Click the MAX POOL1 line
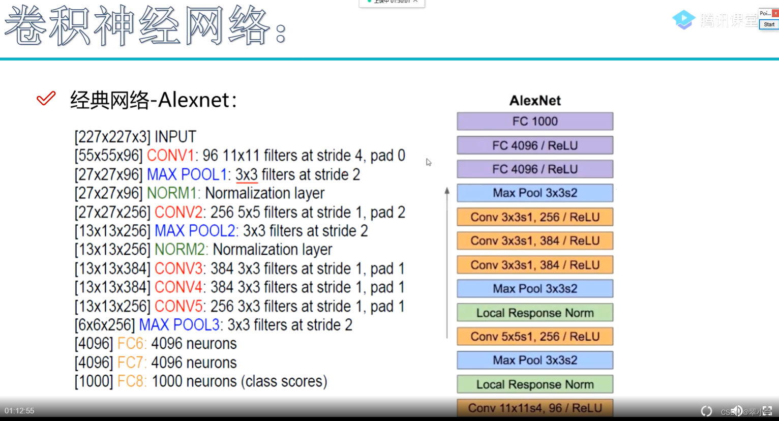 (x=217, y=174)
